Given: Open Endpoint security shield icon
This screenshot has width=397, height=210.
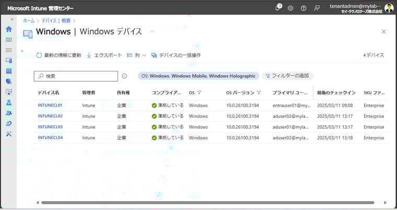Looking at the screenshot, I should click(x=9, y=81).
